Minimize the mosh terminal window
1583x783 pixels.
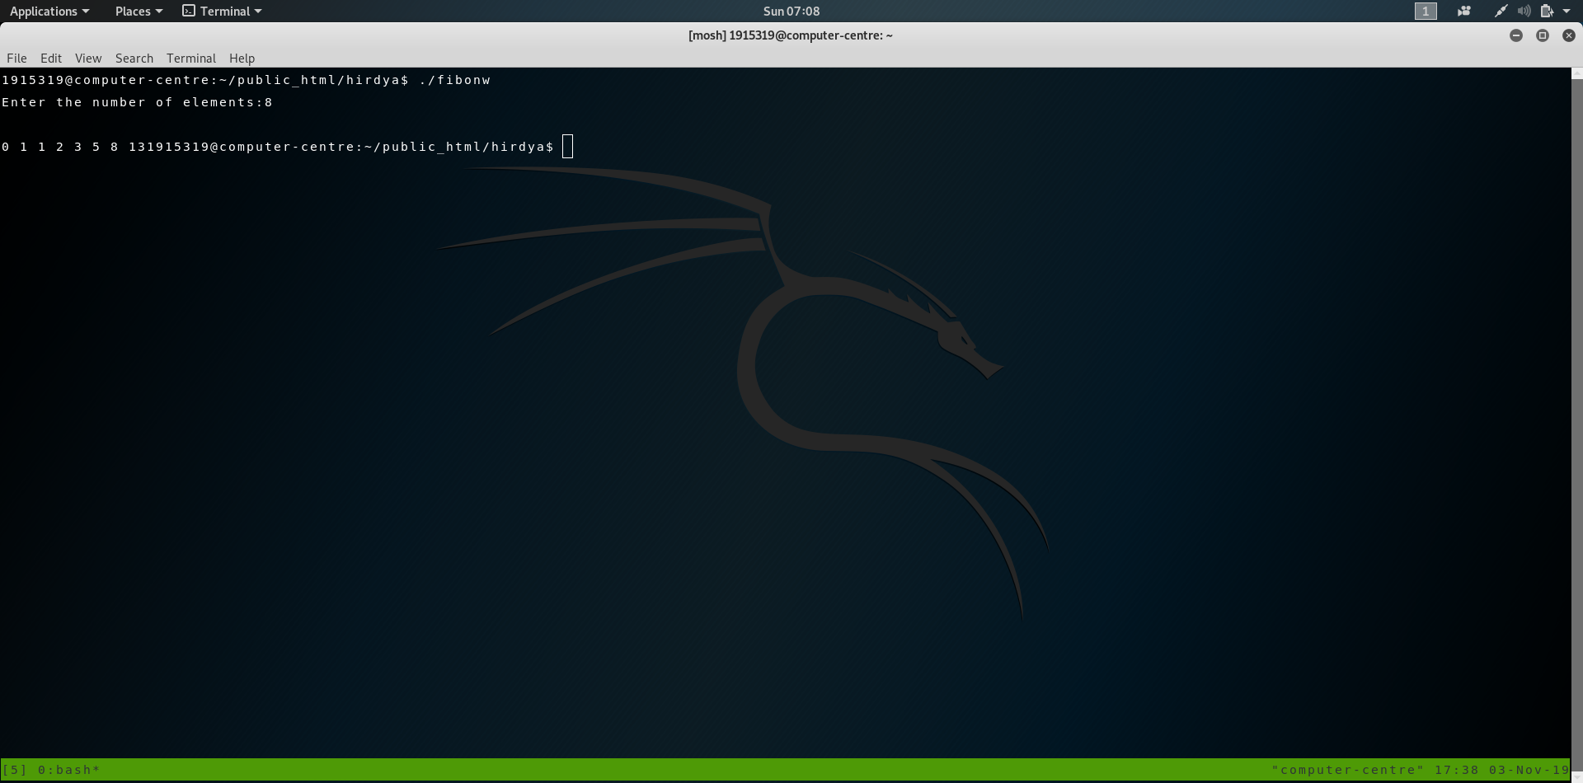click(1516, 35)
